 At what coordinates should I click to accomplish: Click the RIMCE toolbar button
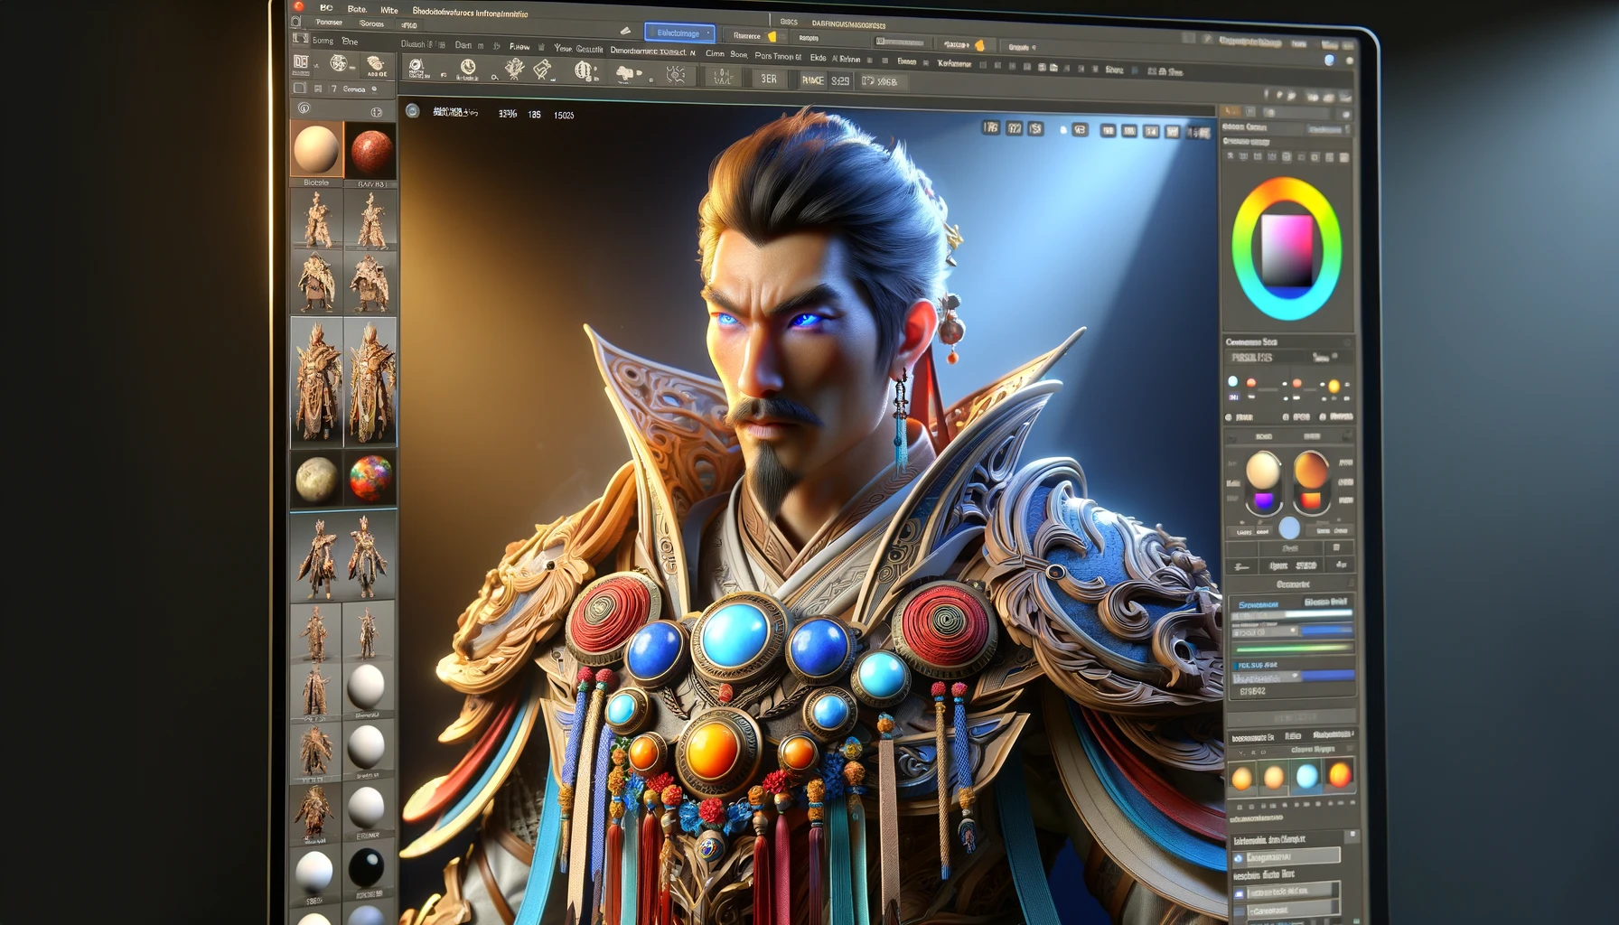[812, 80]
